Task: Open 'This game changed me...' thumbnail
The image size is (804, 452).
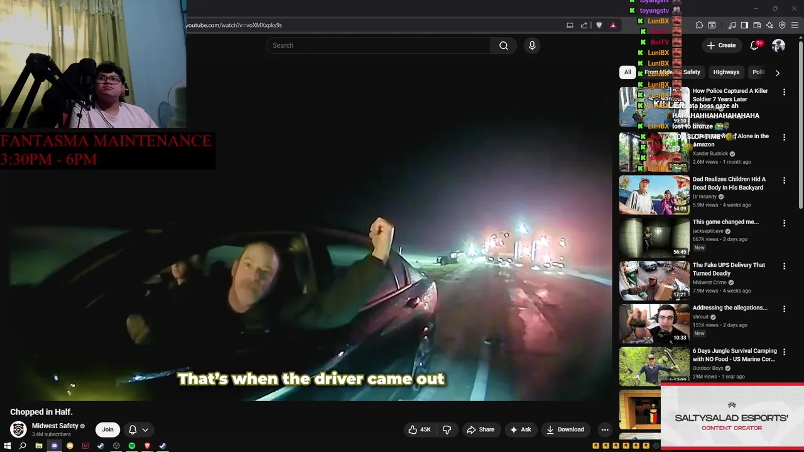Action: (x=654, y=237)
